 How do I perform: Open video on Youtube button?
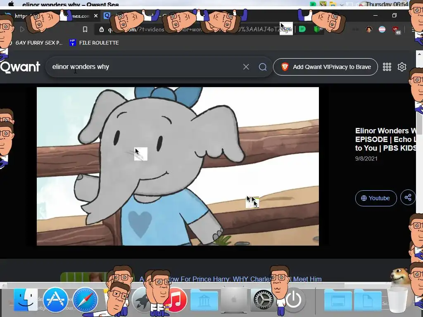pos(376,198)
